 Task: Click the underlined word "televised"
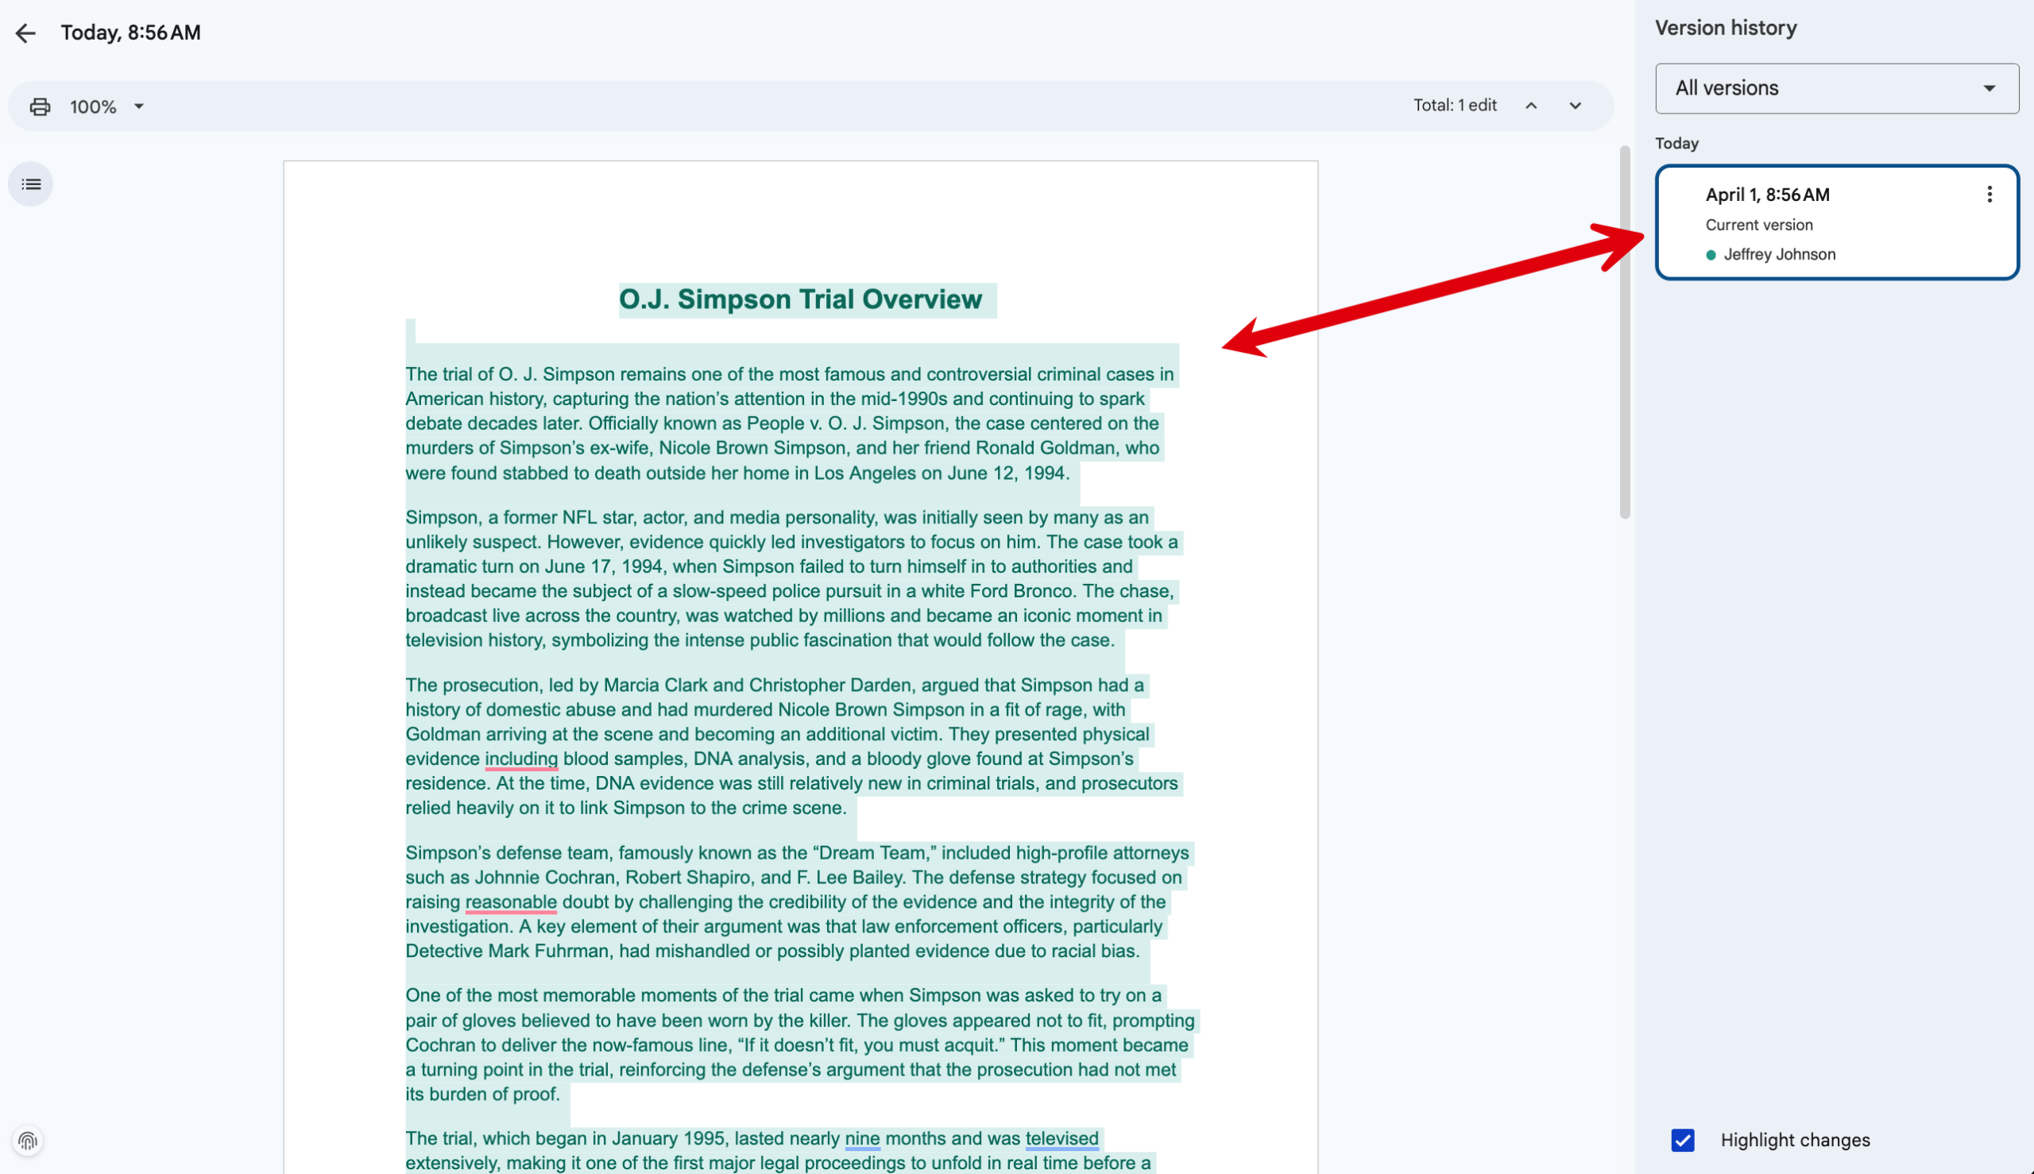1061,1138
